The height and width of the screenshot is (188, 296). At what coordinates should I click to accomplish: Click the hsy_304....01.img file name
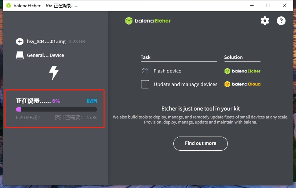coord(46,42)
